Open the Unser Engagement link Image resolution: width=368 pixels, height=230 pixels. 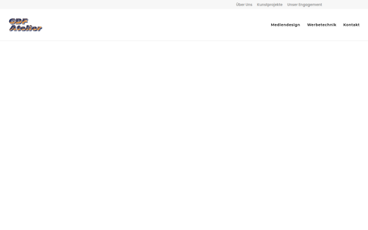coord(305,5)
